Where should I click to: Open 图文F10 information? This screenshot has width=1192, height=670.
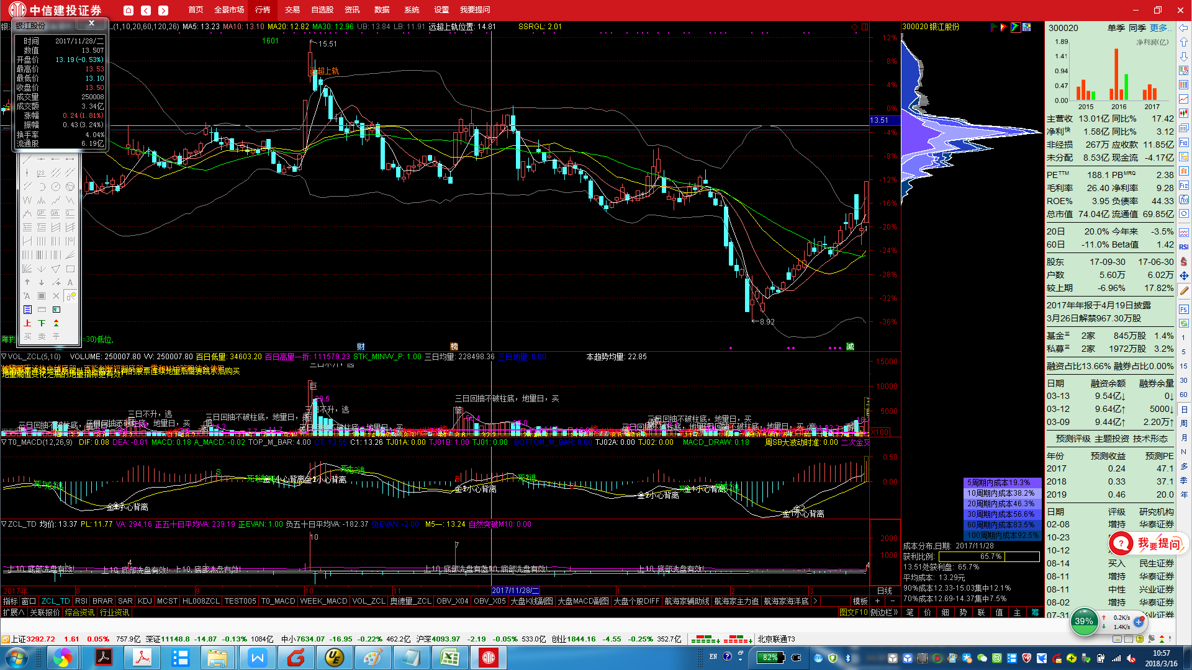point(853,612)
